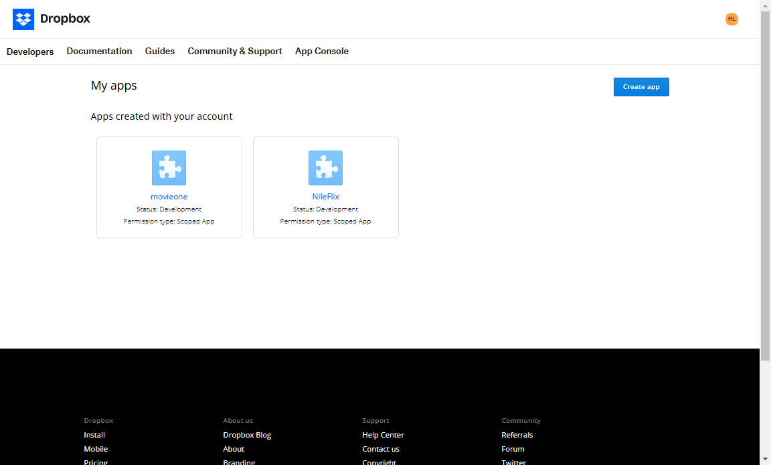Click the 'Dropbox' footer column heading
The width and height of the screenshot is (771, 465).
pyautogui.click(x=98, y=421)
